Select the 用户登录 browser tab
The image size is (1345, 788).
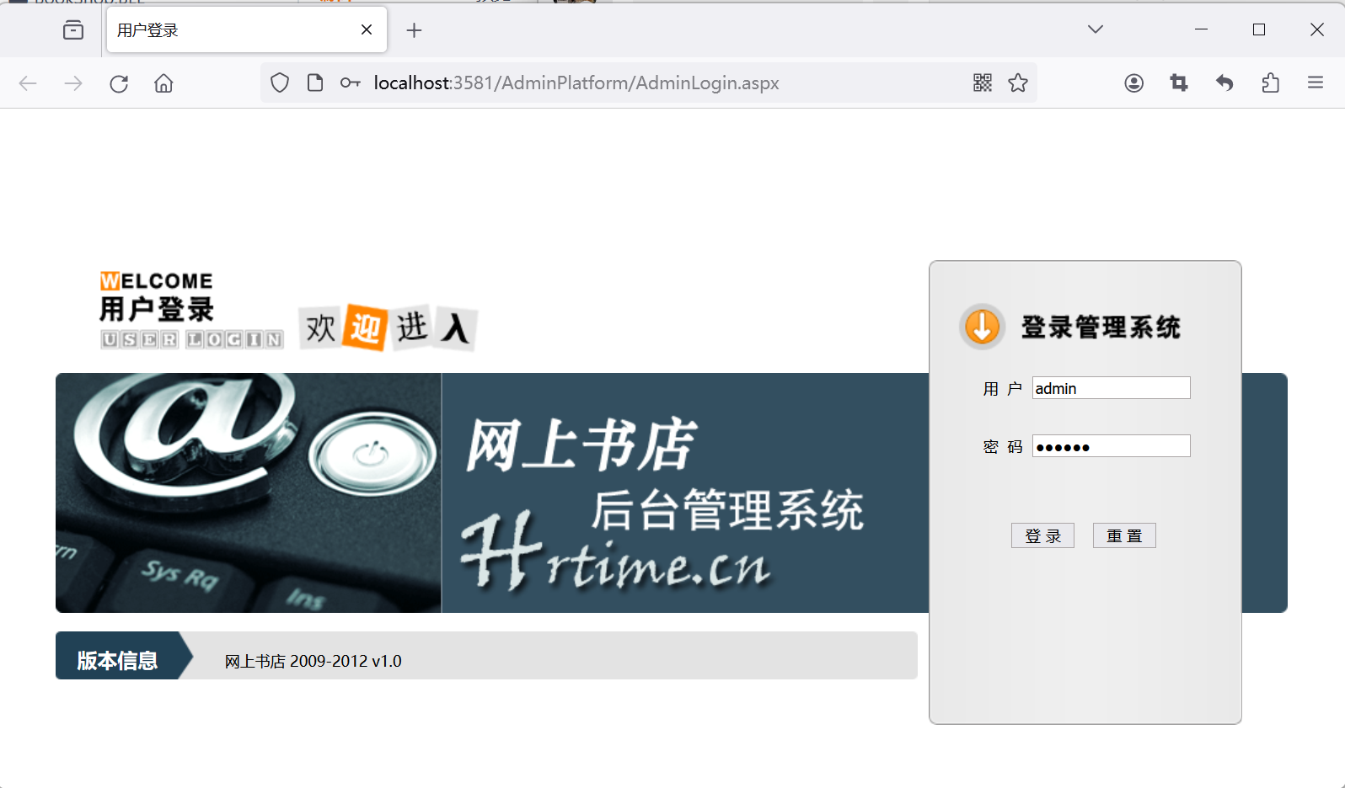click(228, 30)
